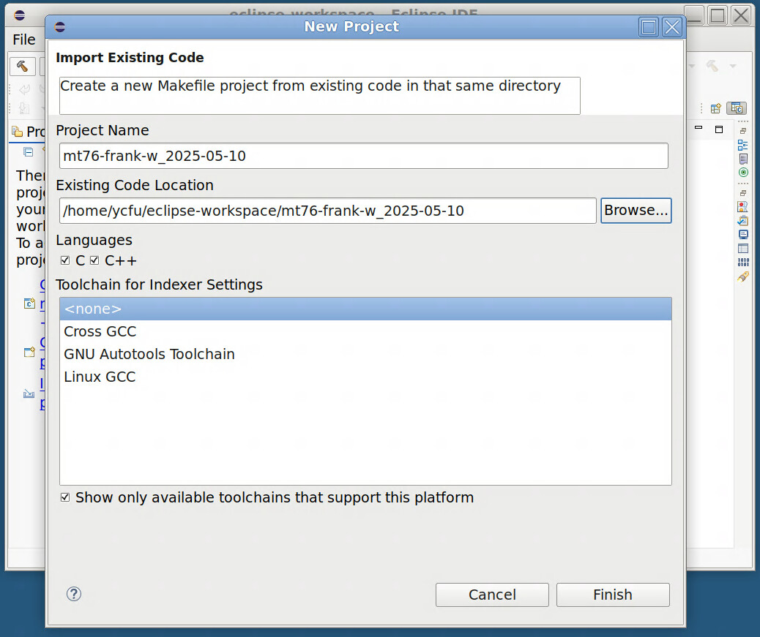
Task: Open the Task List document icon in right trim
Action: [x=743, y=158]
